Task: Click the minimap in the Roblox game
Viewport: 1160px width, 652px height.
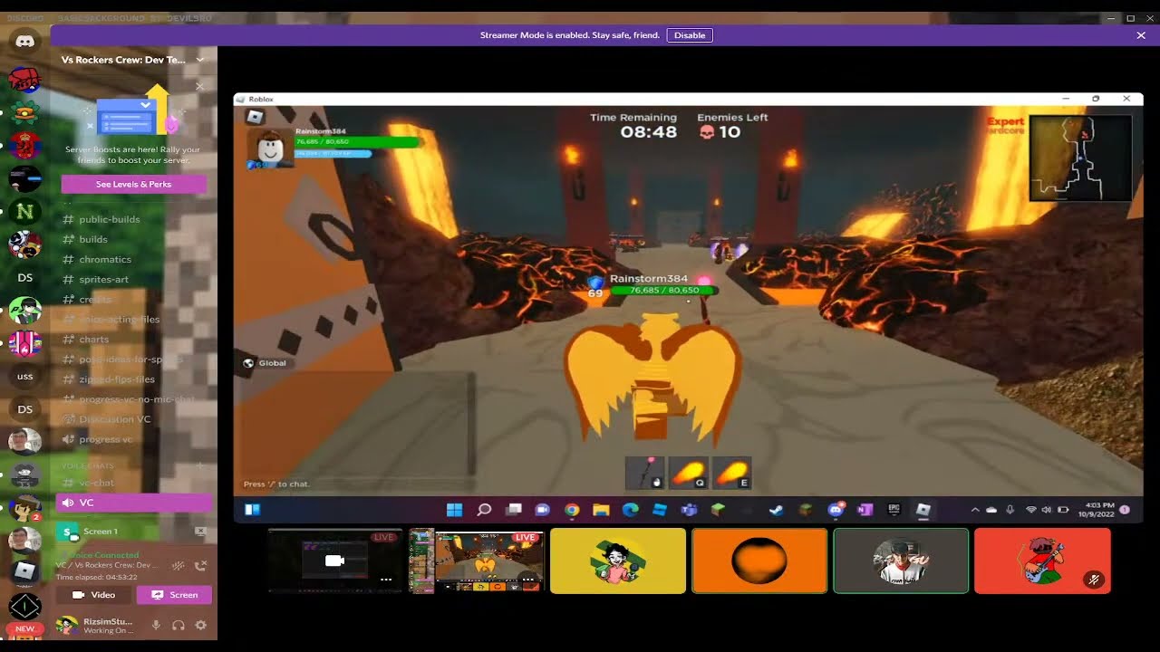Action: tap(1080, 158)
